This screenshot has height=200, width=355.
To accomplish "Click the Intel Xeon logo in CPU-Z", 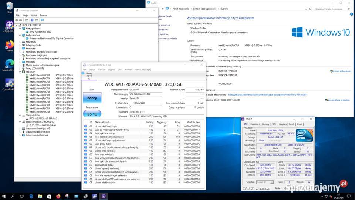I will [304, 136].
